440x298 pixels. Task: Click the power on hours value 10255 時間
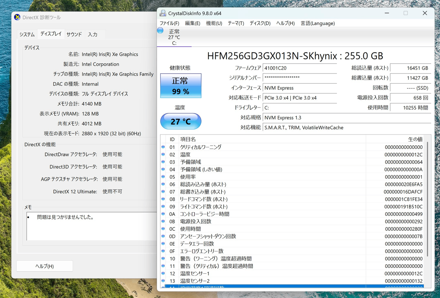tap(410, 108)
